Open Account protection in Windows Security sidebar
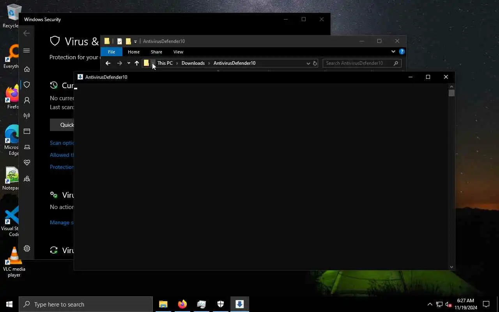 tap(27, 100)
